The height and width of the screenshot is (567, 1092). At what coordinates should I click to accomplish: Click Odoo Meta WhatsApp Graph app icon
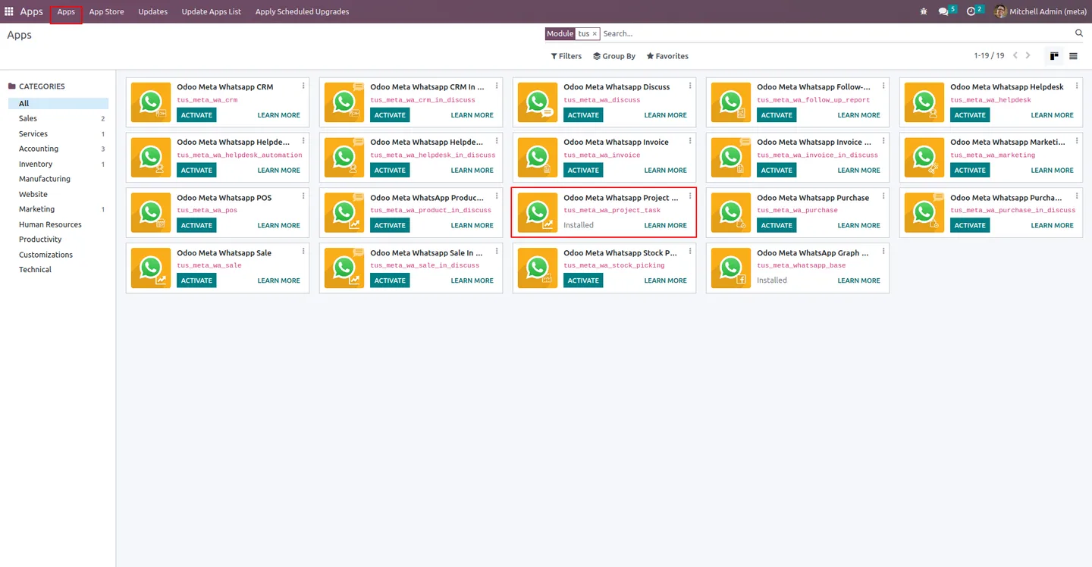click(x=731, y=268)
